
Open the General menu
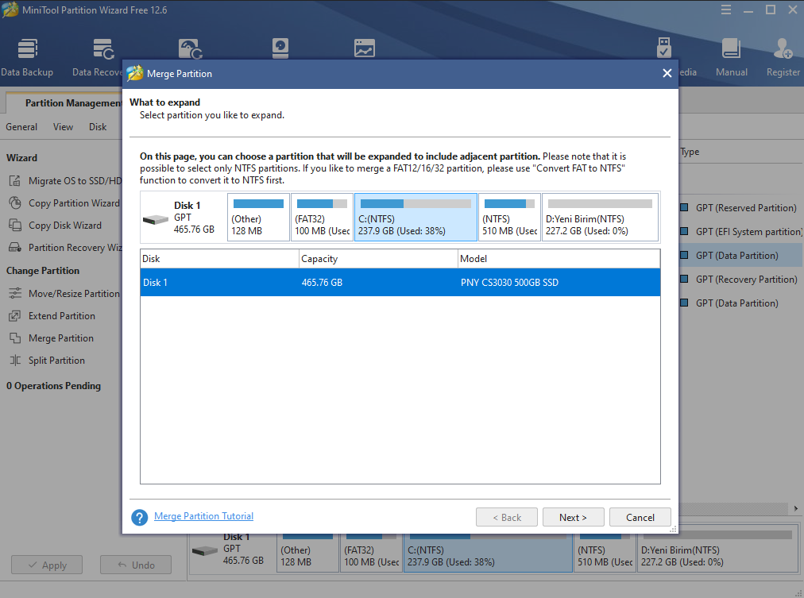pos(21,126)
